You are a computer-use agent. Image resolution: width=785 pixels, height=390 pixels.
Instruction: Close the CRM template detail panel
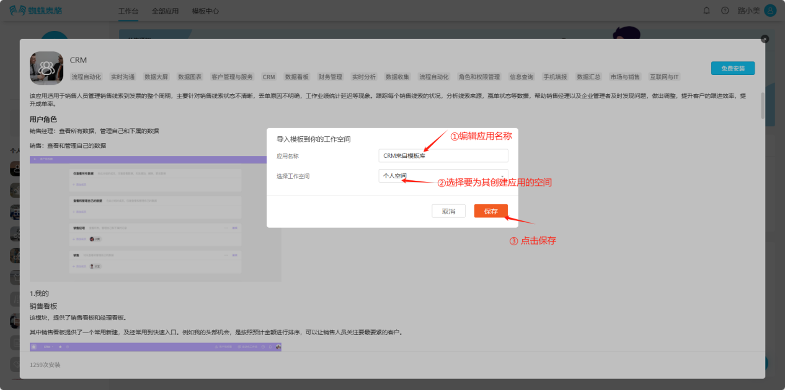(765, 39)
